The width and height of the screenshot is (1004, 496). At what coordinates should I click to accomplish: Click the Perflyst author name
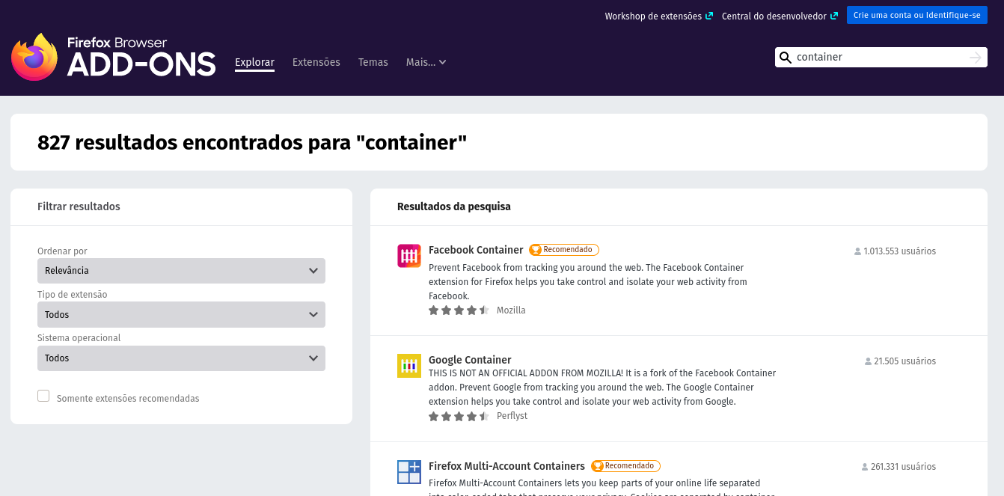coord(512,416)
